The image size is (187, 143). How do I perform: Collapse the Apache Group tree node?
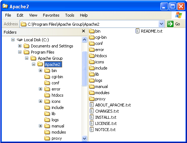[27, 58]
